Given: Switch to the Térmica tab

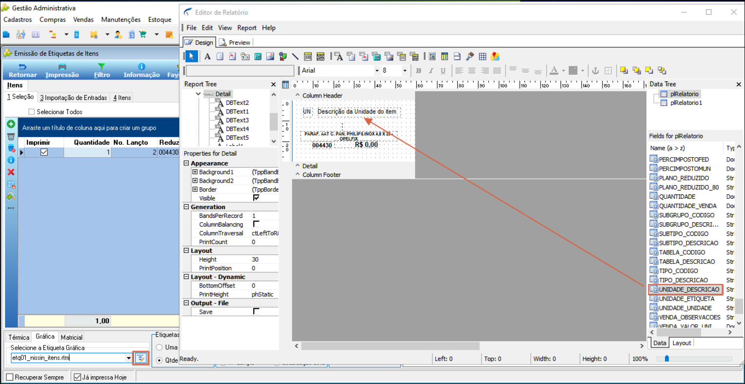Looking at the screenshot, I should (19, 337).
